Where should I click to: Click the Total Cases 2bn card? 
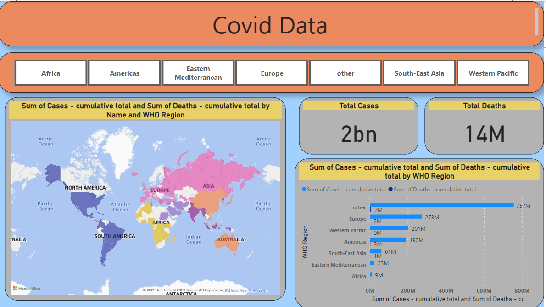359,126
